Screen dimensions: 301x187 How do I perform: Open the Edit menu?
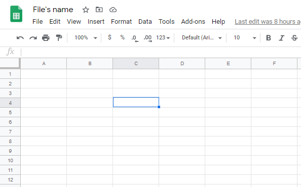click(55, 21)
